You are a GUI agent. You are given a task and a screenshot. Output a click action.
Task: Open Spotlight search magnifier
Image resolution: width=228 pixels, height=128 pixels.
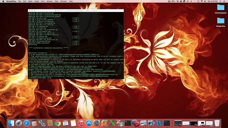tap(220, 1)
